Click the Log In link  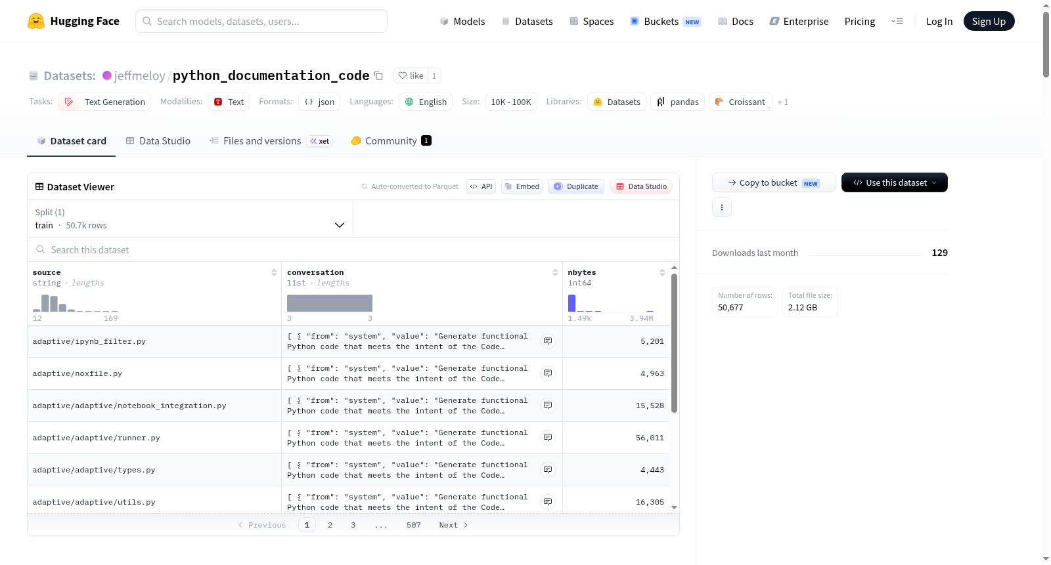tap(939, 21)
